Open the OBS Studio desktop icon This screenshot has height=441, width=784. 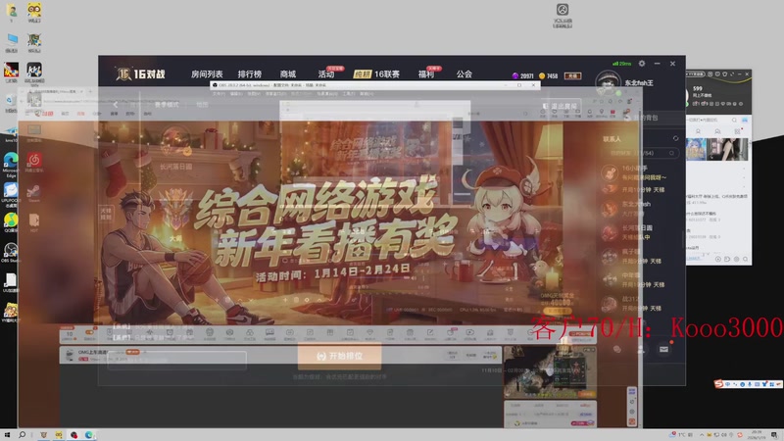[x=11, y=252]
